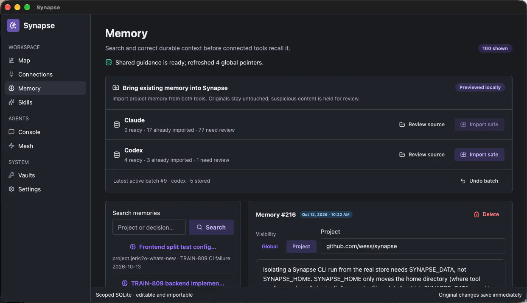The image size is (527, 303).
Task: Click Scoped SQLite status bar text
Action: [x=144, y=295]
